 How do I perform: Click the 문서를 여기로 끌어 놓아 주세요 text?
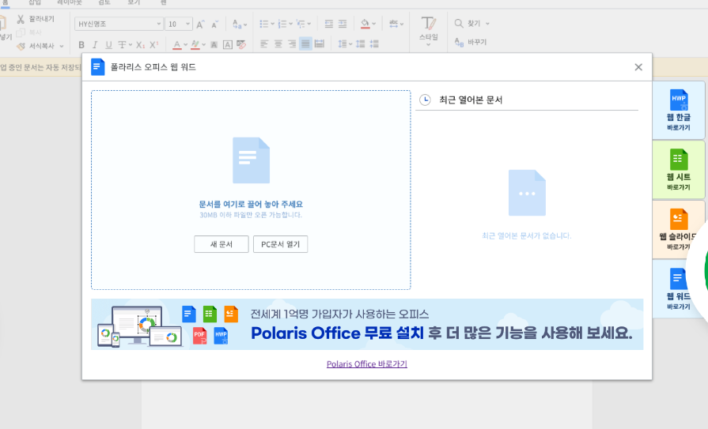pos(251,205)
